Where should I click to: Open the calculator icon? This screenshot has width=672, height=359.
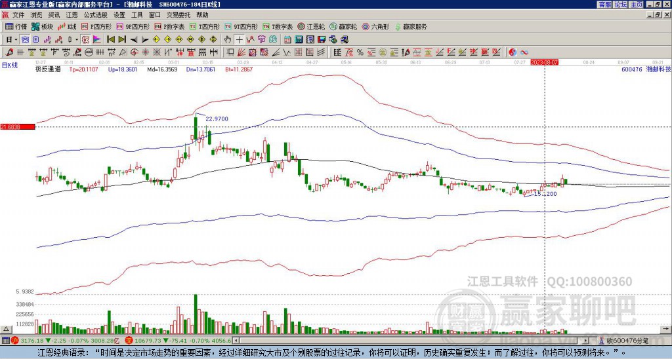299,40
